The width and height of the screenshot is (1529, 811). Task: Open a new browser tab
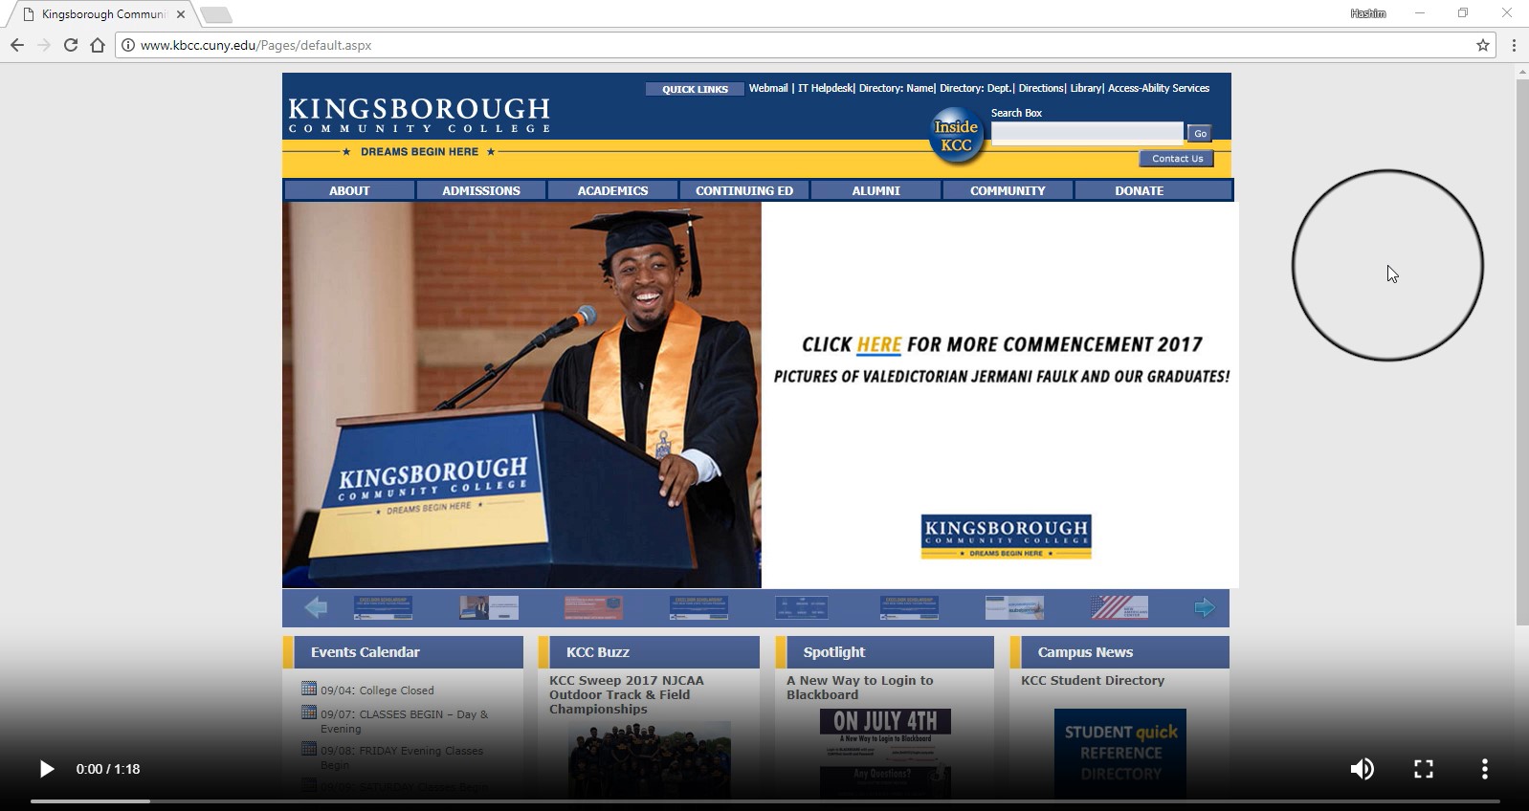216,14
